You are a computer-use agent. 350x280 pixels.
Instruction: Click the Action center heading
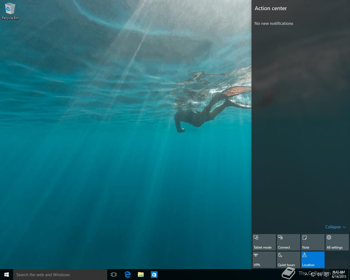click(x=271, y=8)
